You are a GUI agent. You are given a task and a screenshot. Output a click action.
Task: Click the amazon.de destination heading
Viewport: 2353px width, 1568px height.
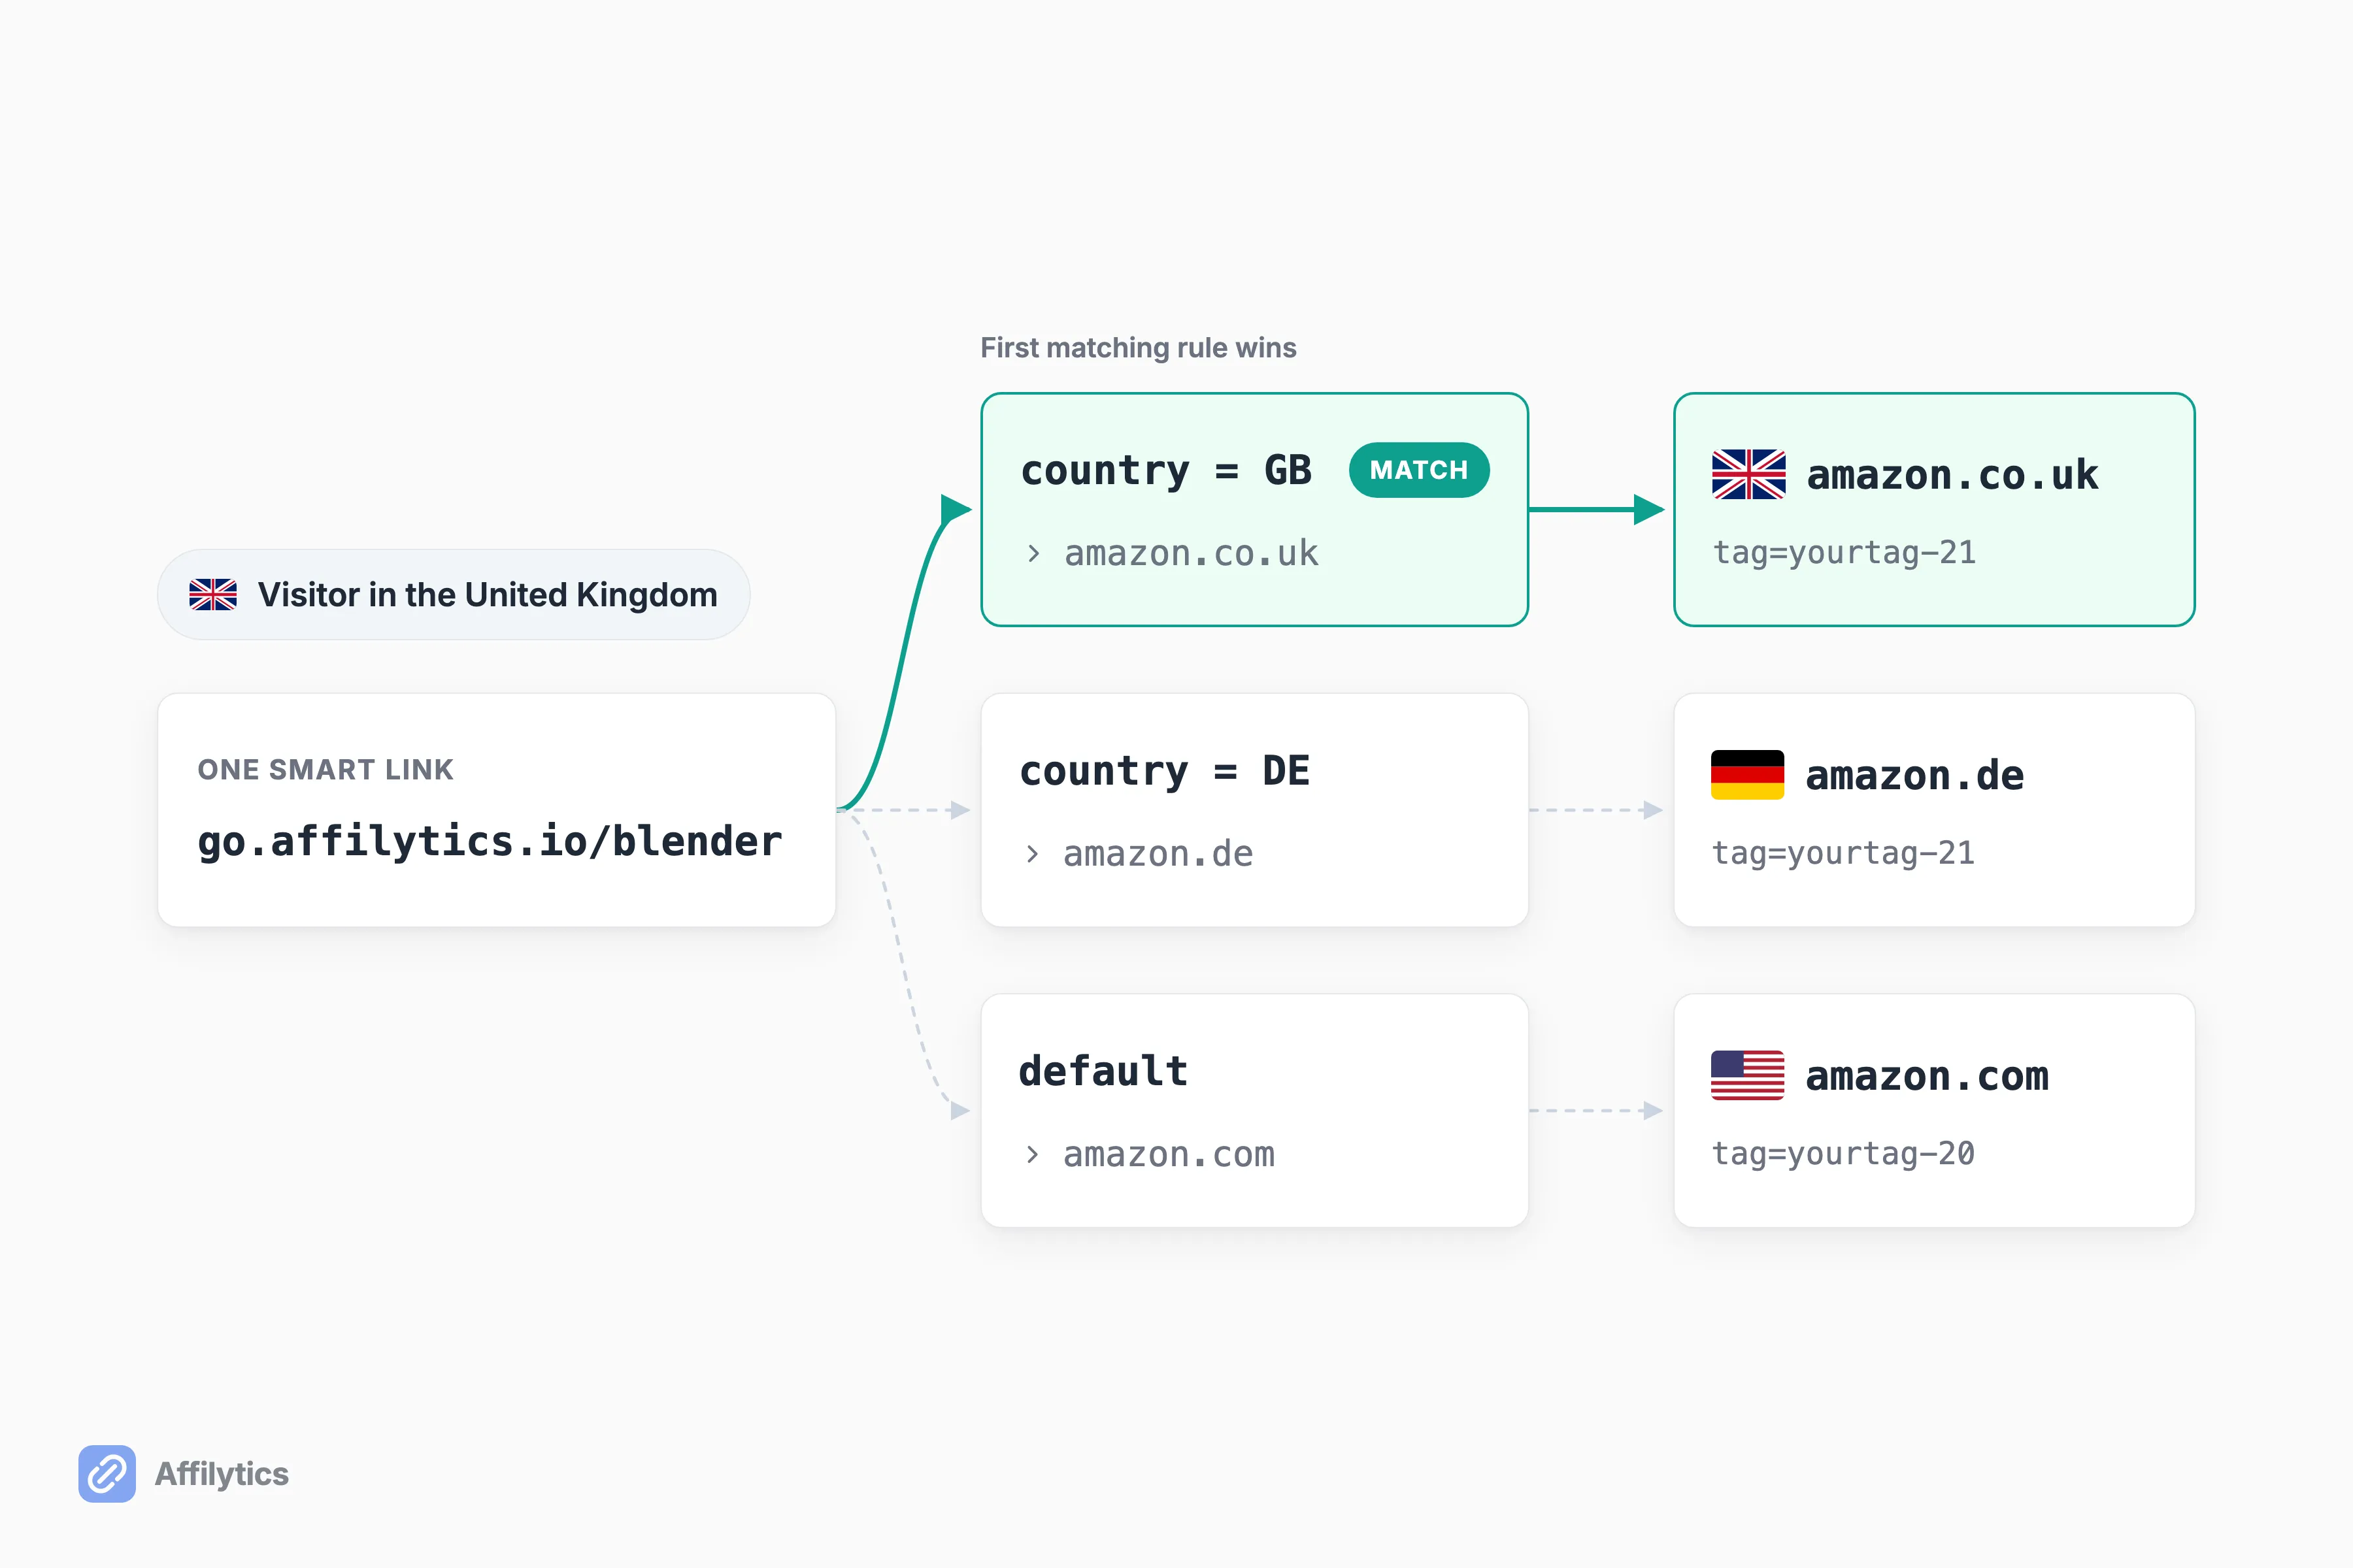tap(1915, 776)
